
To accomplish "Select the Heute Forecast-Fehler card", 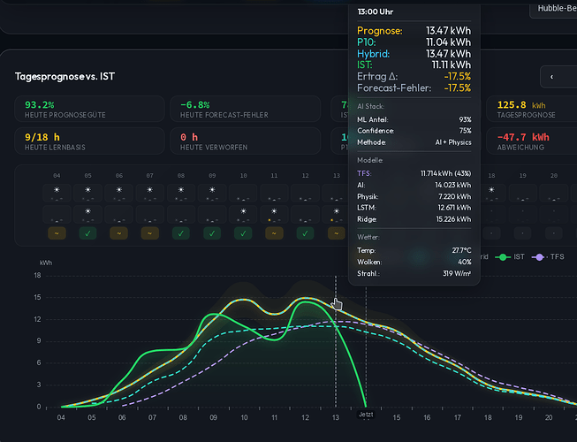I will point(245,109).
